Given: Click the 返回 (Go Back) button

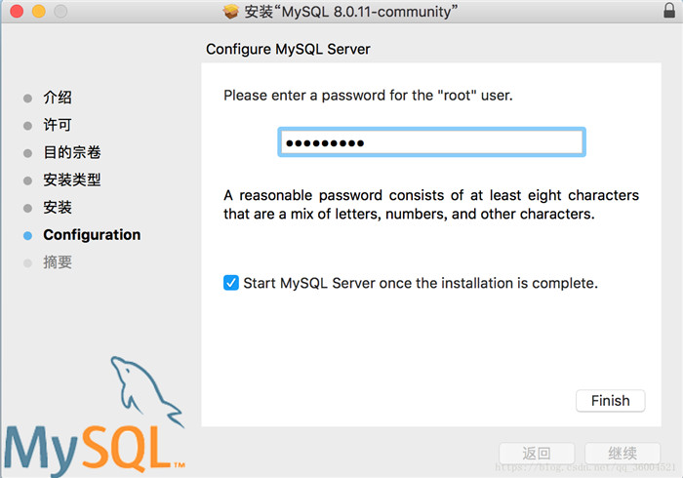Looking at the screenshot, I should (537, 454).
